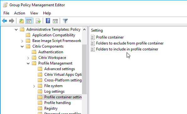Collapse the Administrative Templates node
Viewport: 187px width, 114px height.
tap(16, 29)
